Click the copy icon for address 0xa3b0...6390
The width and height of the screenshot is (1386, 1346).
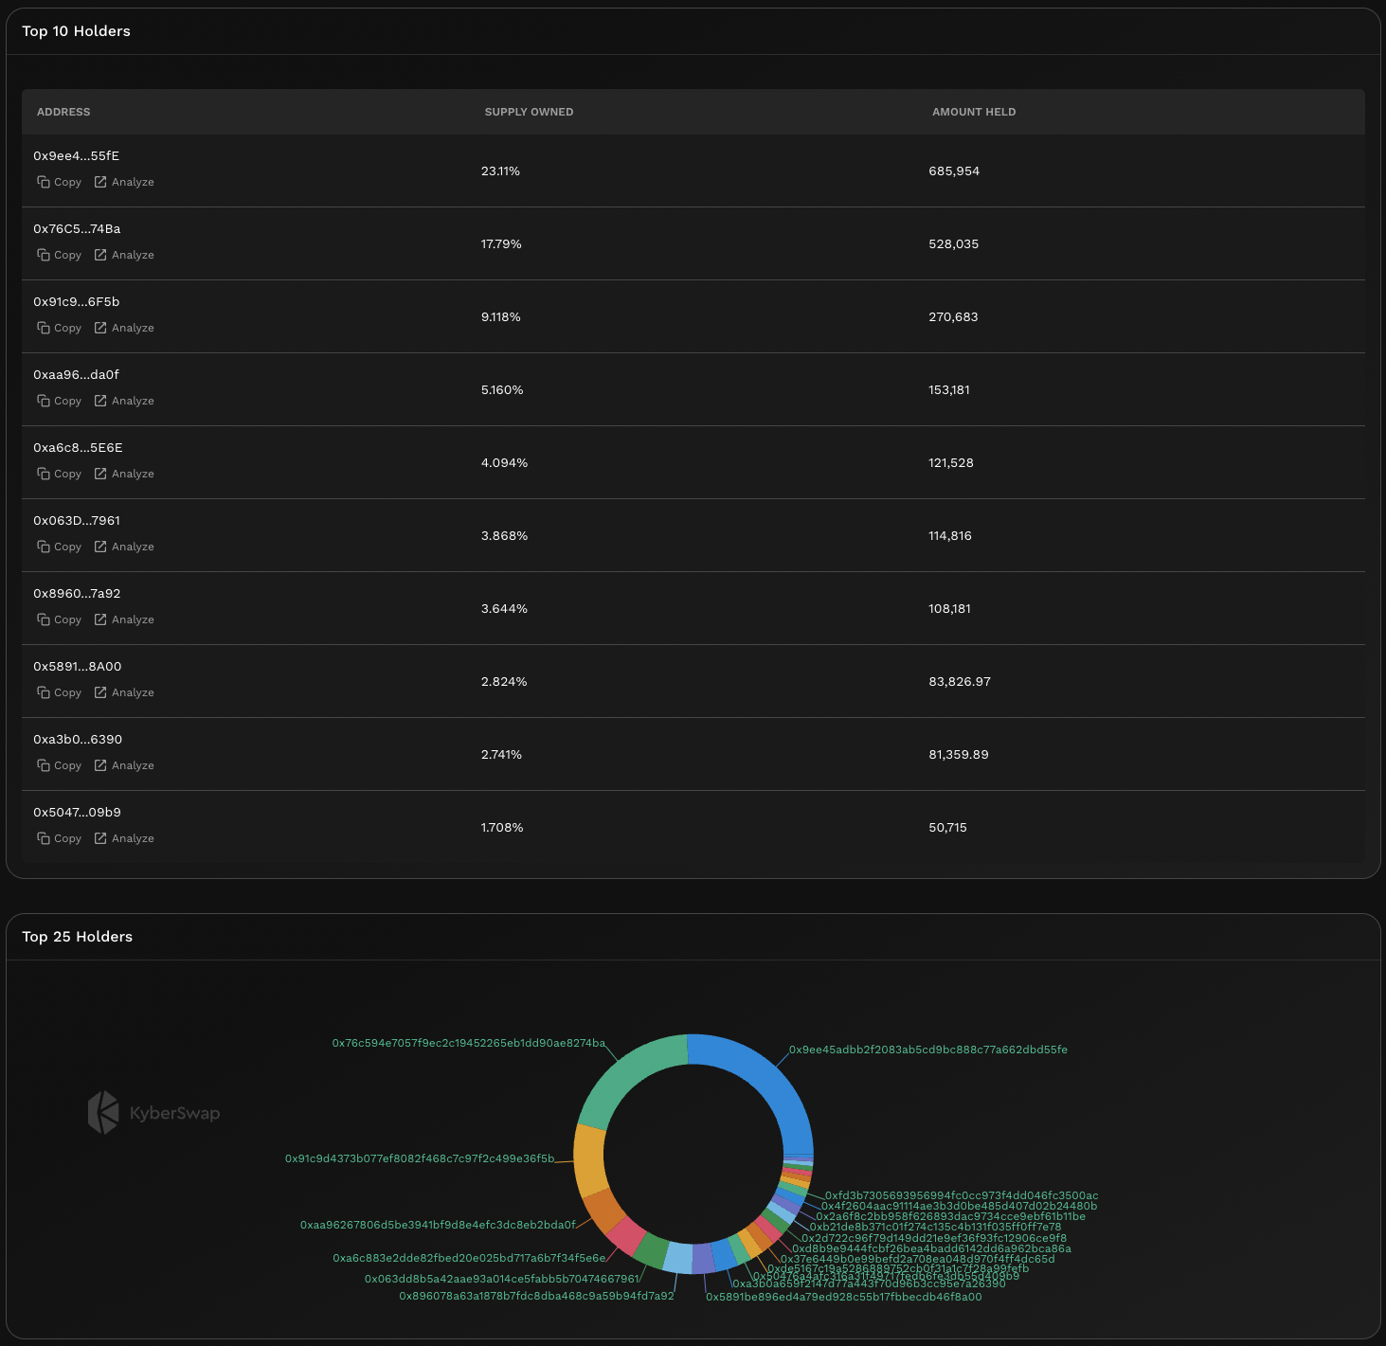[44, 765]
